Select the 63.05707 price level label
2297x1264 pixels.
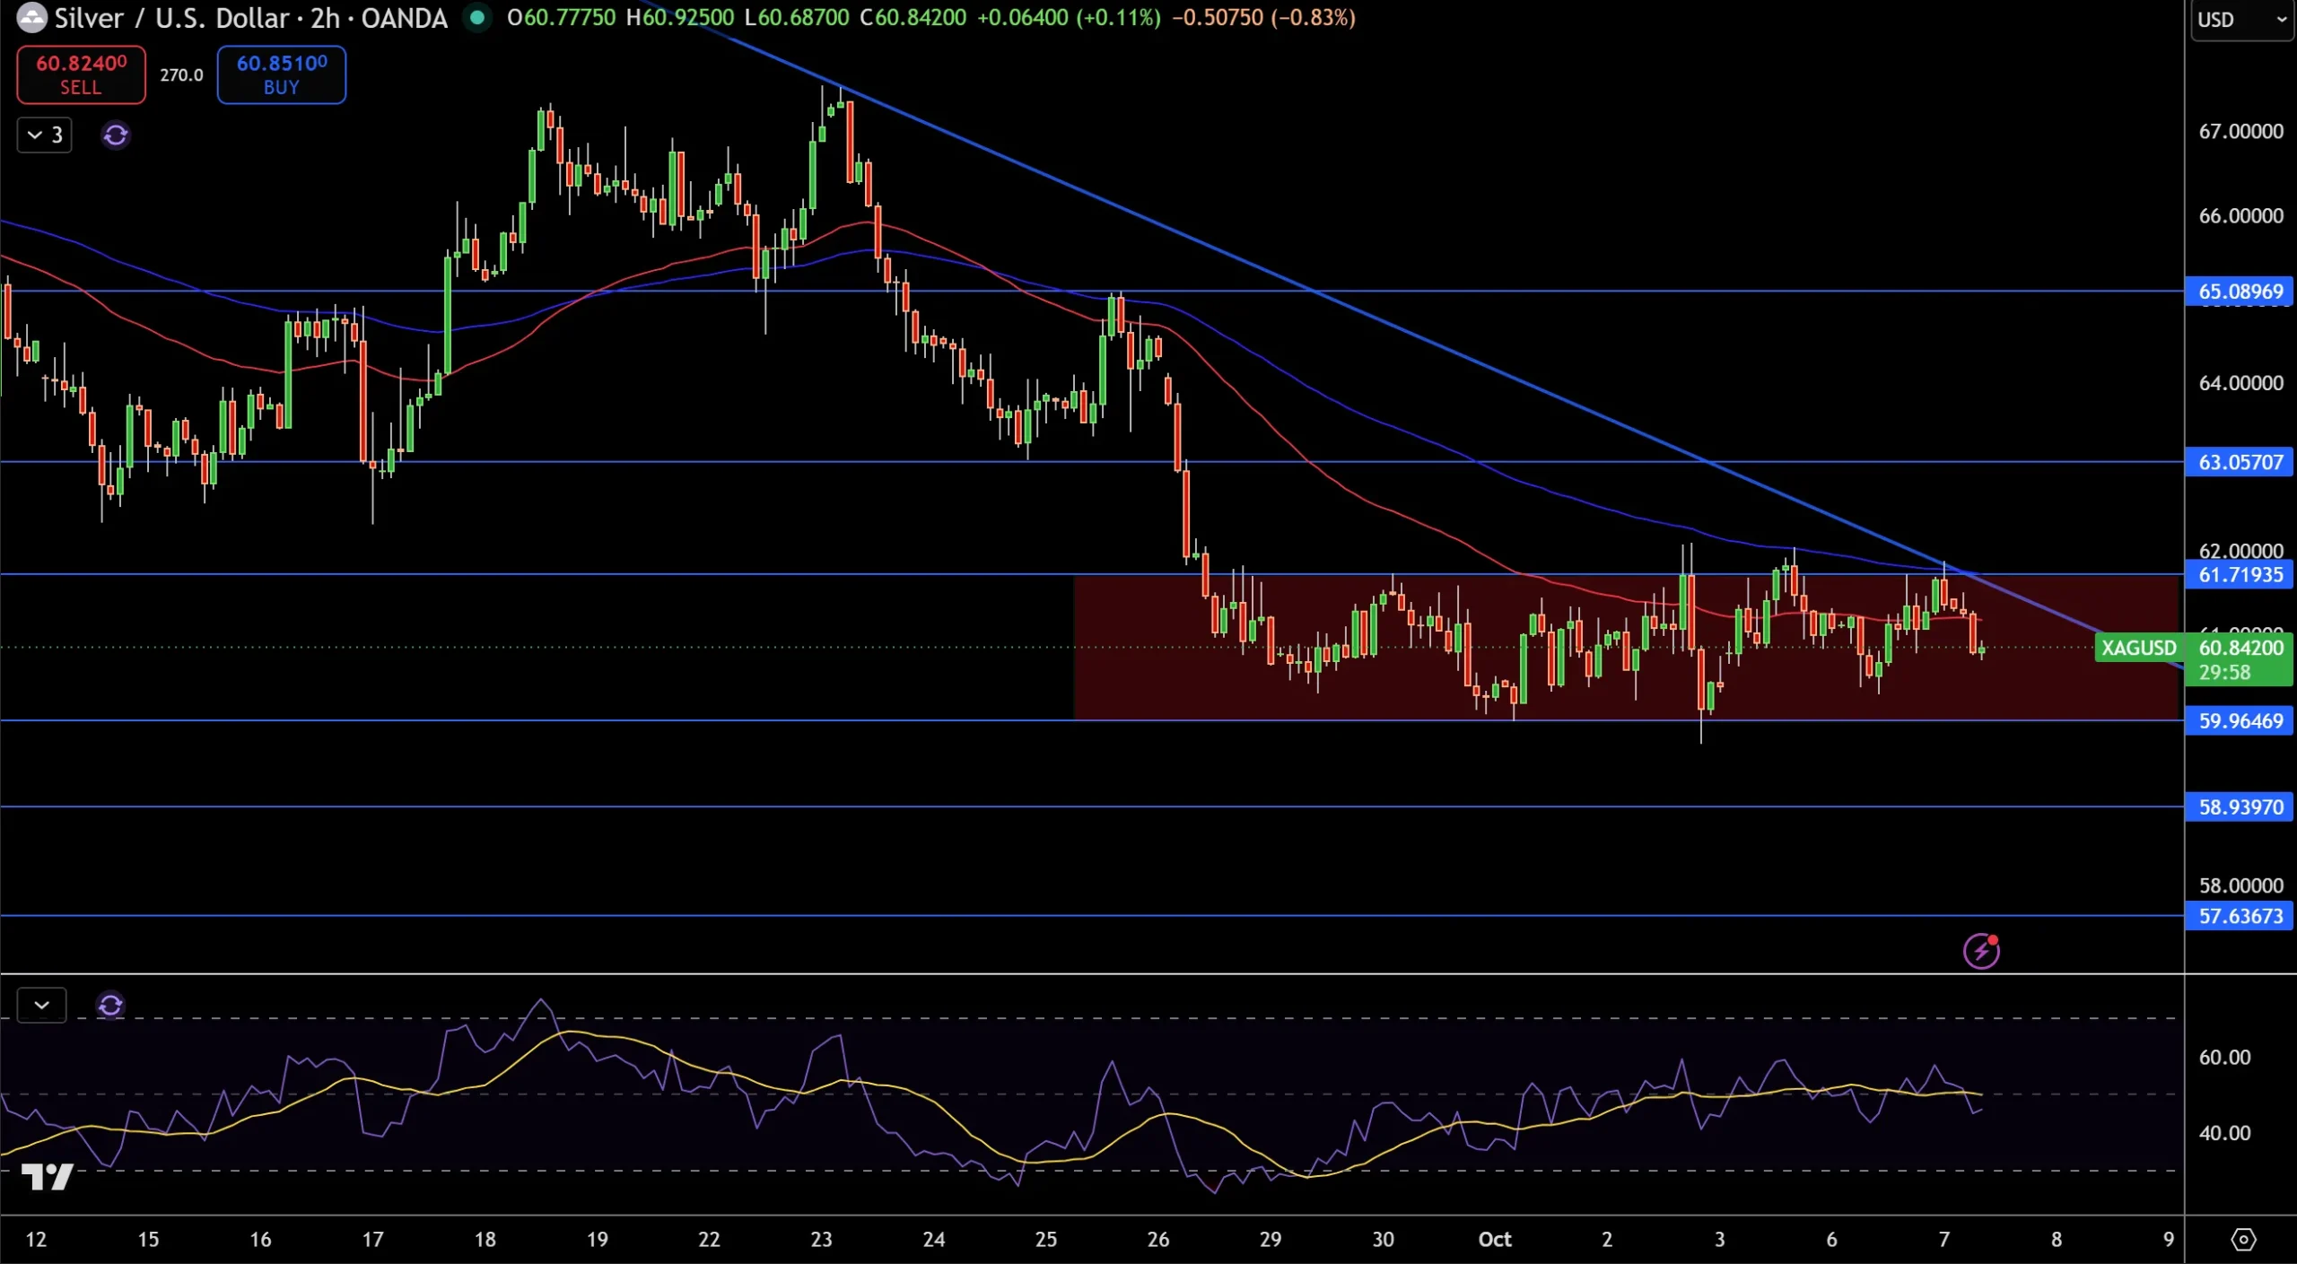[2240, 462]
